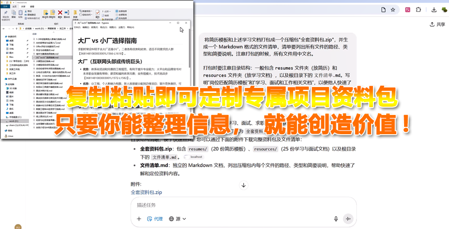Click the browser reader page icon

(x=383, y=10)
